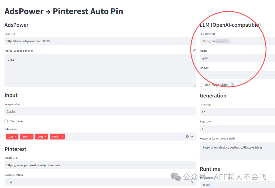Expand the Extensions dropdown list
This screenshot has width=275, height=188.
192,137
